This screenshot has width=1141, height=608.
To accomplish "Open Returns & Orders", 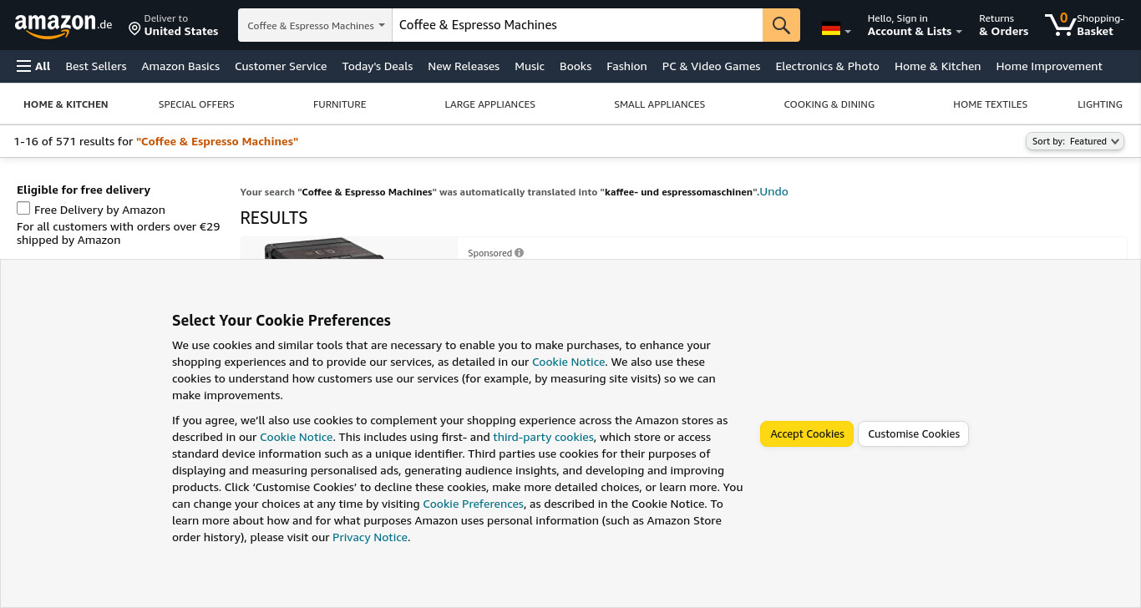I will pos(1004,25).
